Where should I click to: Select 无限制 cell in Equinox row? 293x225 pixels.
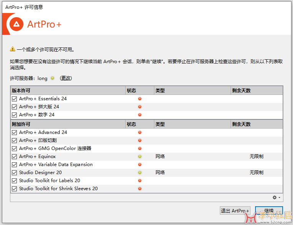click(256, 157)
